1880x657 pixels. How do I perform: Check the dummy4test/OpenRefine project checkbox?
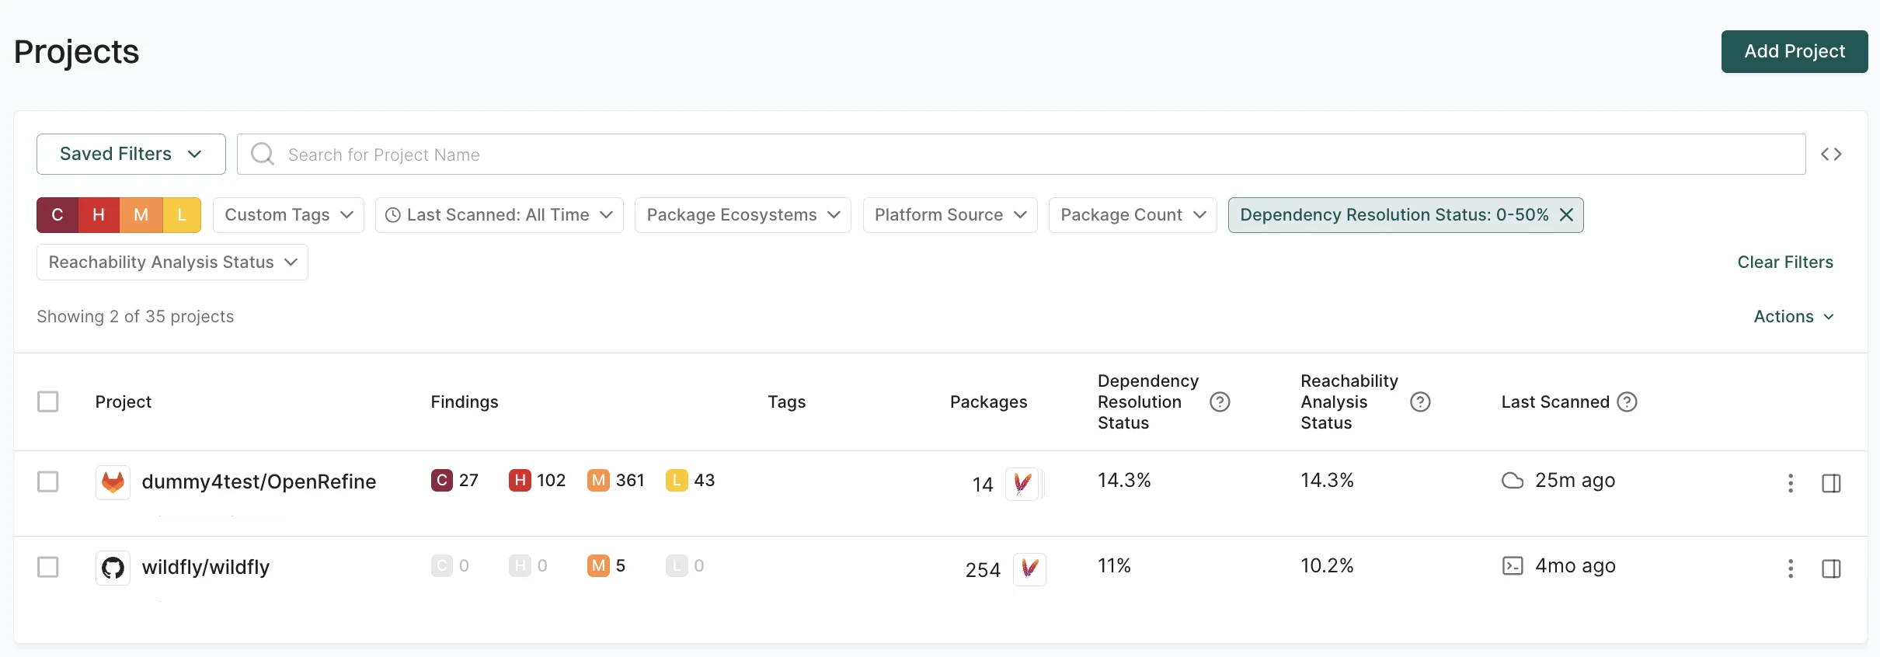[48, 481]
